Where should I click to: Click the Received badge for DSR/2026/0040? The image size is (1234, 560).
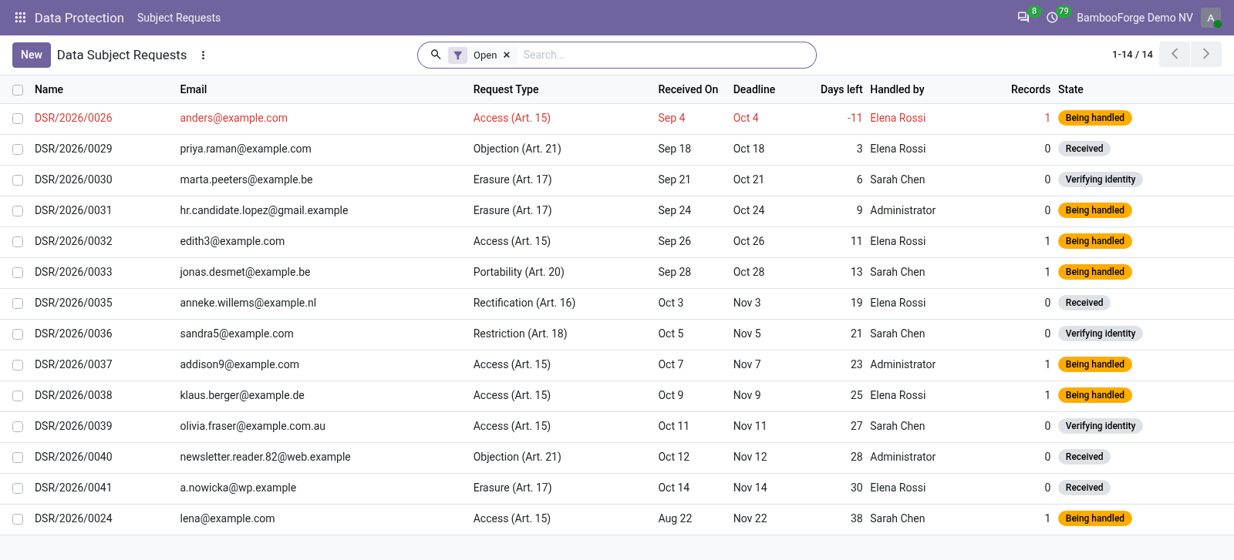pyautogui.click(x=1084, y=457)
